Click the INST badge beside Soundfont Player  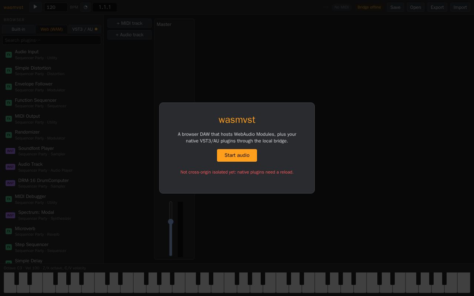pyautogui.click(x=10, y=151)
